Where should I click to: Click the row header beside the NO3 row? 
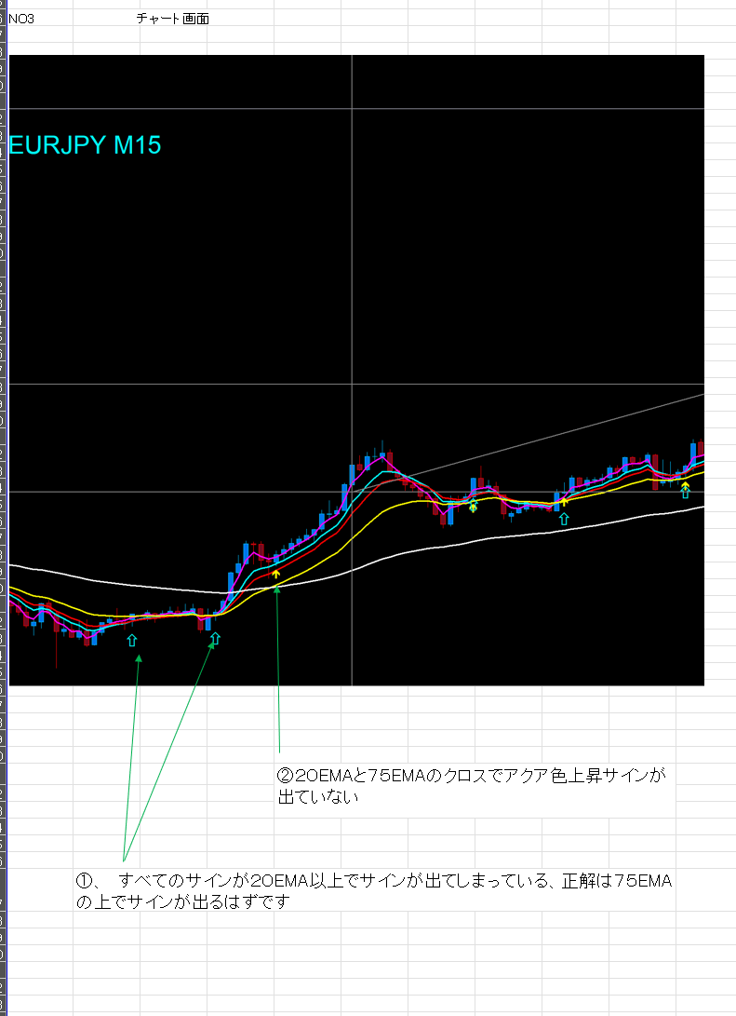pos(3,19)
